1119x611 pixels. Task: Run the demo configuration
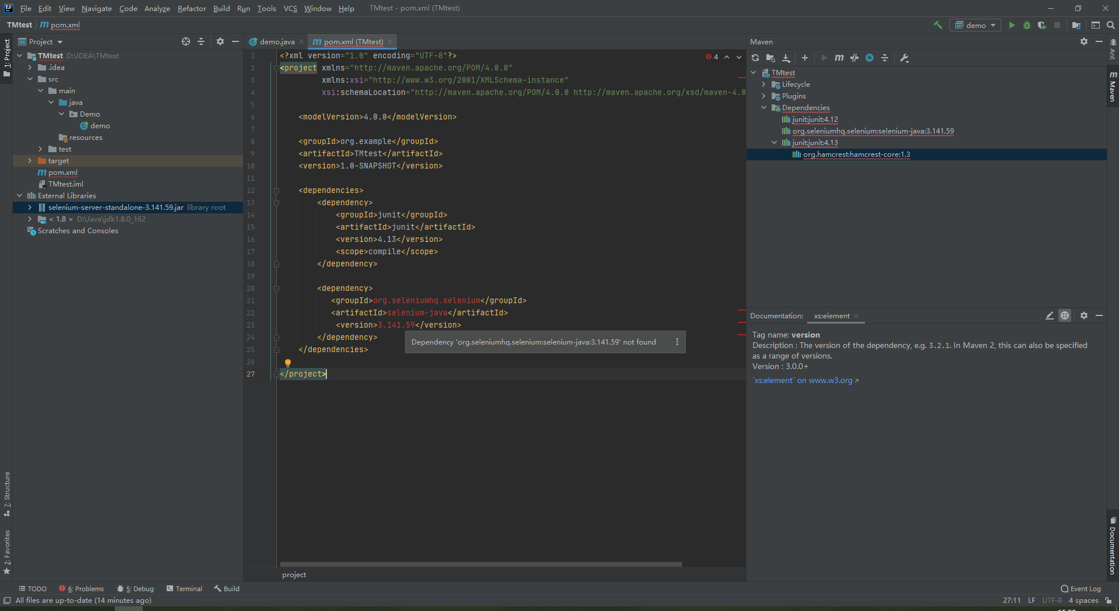(x=1012, y=25)
